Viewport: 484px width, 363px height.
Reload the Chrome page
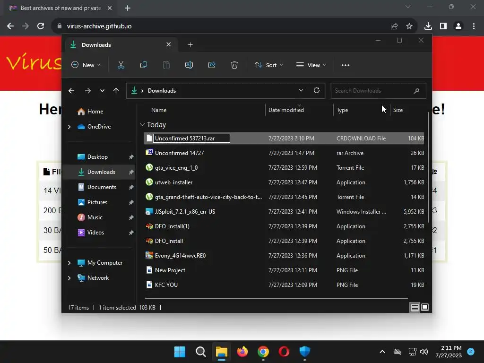coord(41,26)
